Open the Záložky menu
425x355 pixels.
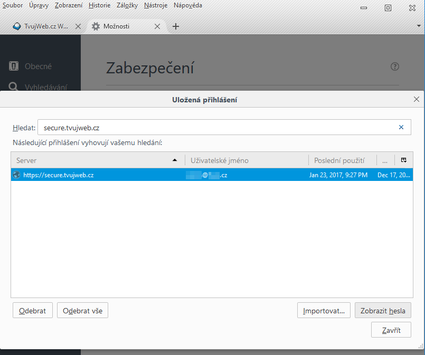point(127,5)
